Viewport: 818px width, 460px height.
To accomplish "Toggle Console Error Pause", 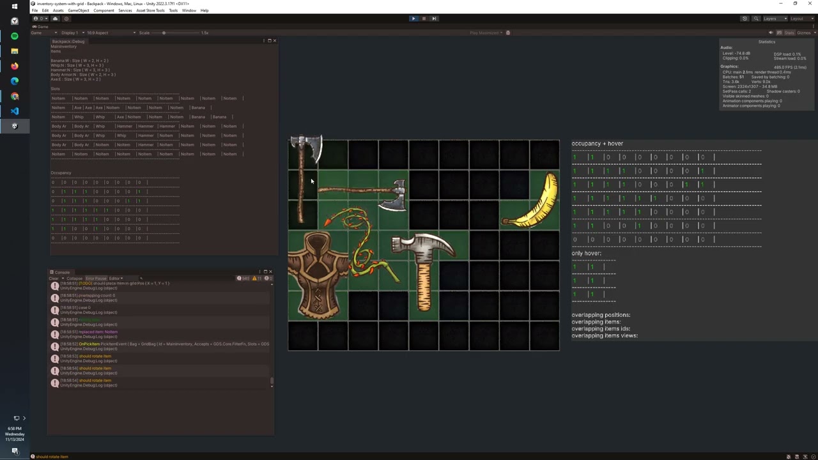I will (96, 279).
